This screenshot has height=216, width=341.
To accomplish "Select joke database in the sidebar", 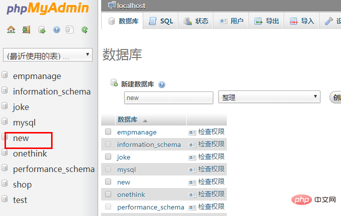I will coord(21,107).
